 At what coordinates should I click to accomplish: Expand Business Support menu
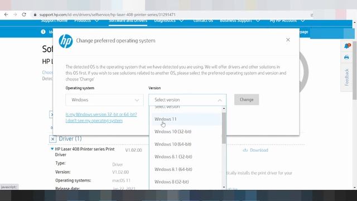(240, 21)
